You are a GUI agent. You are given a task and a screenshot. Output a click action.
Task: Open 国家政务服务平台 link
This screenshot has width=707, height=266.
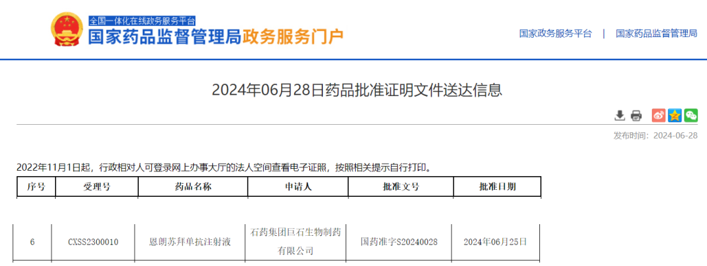tap(555, 34)
